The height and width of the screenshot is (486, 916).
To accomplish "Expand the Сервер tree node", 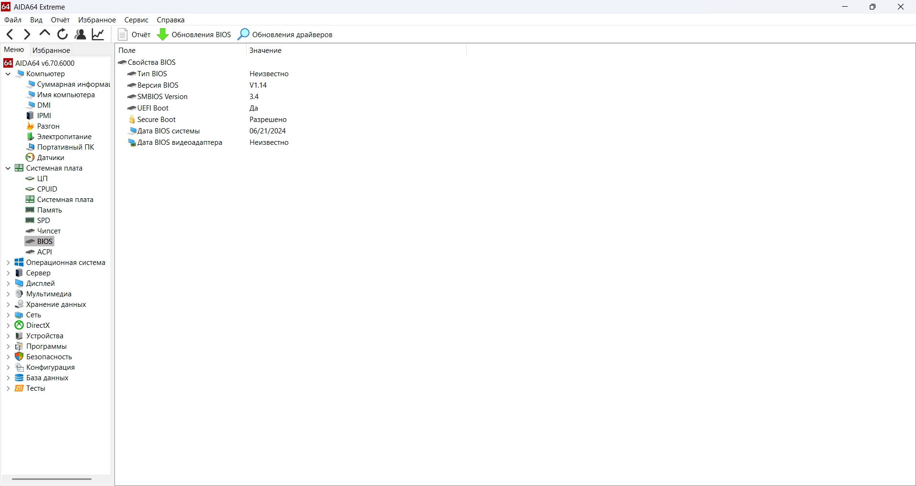I will (x=8, y=273).
